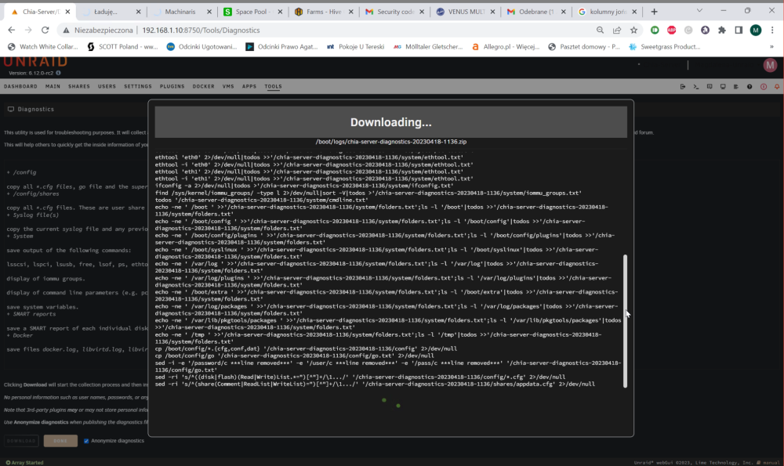Switch to the Security code Gmail tab
The image size is (784, 466).
coord(394,12)
